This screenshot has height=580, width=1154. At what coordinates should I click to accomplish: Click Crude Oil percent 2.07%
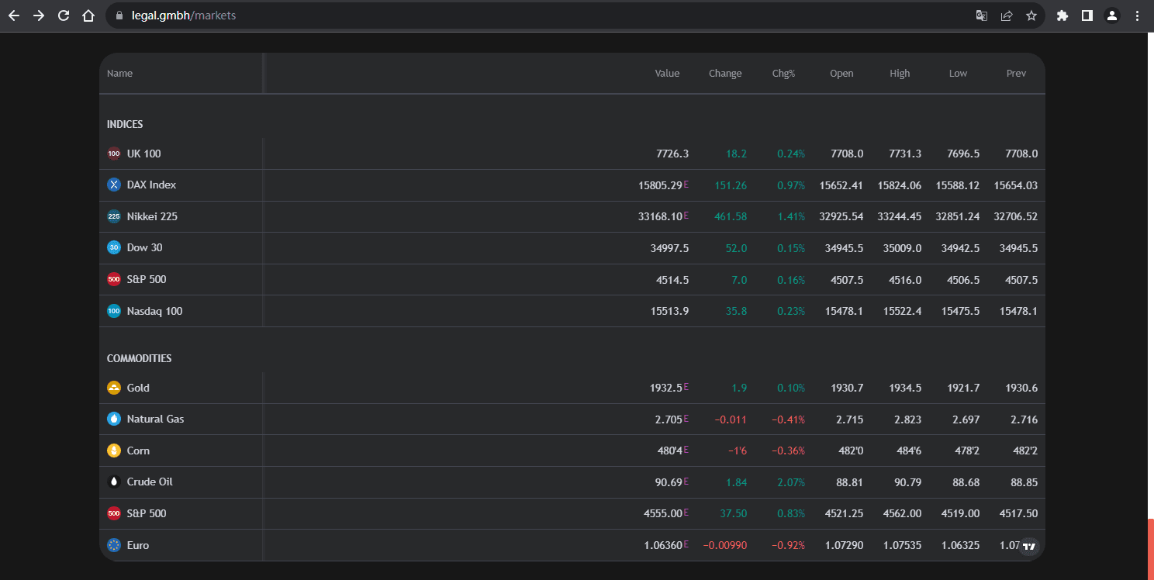[x=791, y=482]
